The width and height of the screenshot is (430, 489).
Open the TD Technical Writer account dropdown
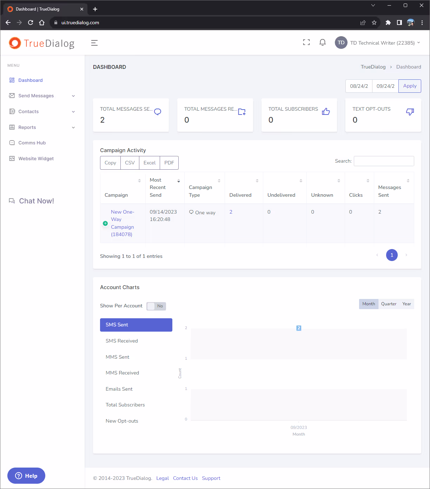point(378,43)
